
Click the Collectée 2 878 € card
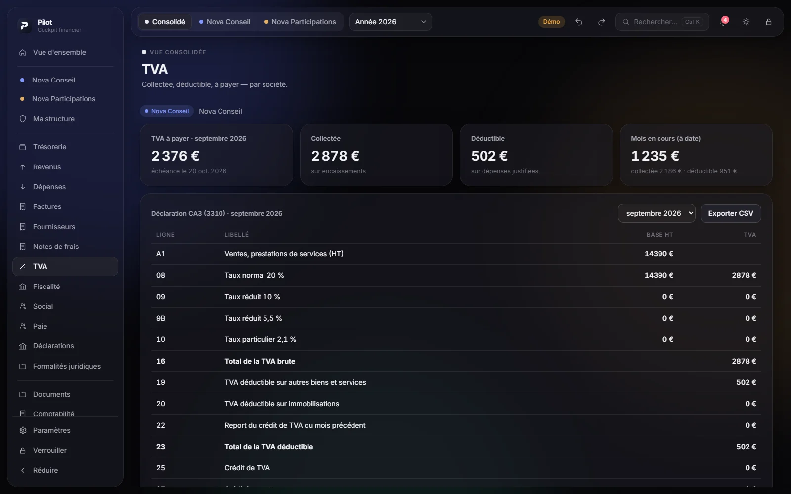coord(376,155)
